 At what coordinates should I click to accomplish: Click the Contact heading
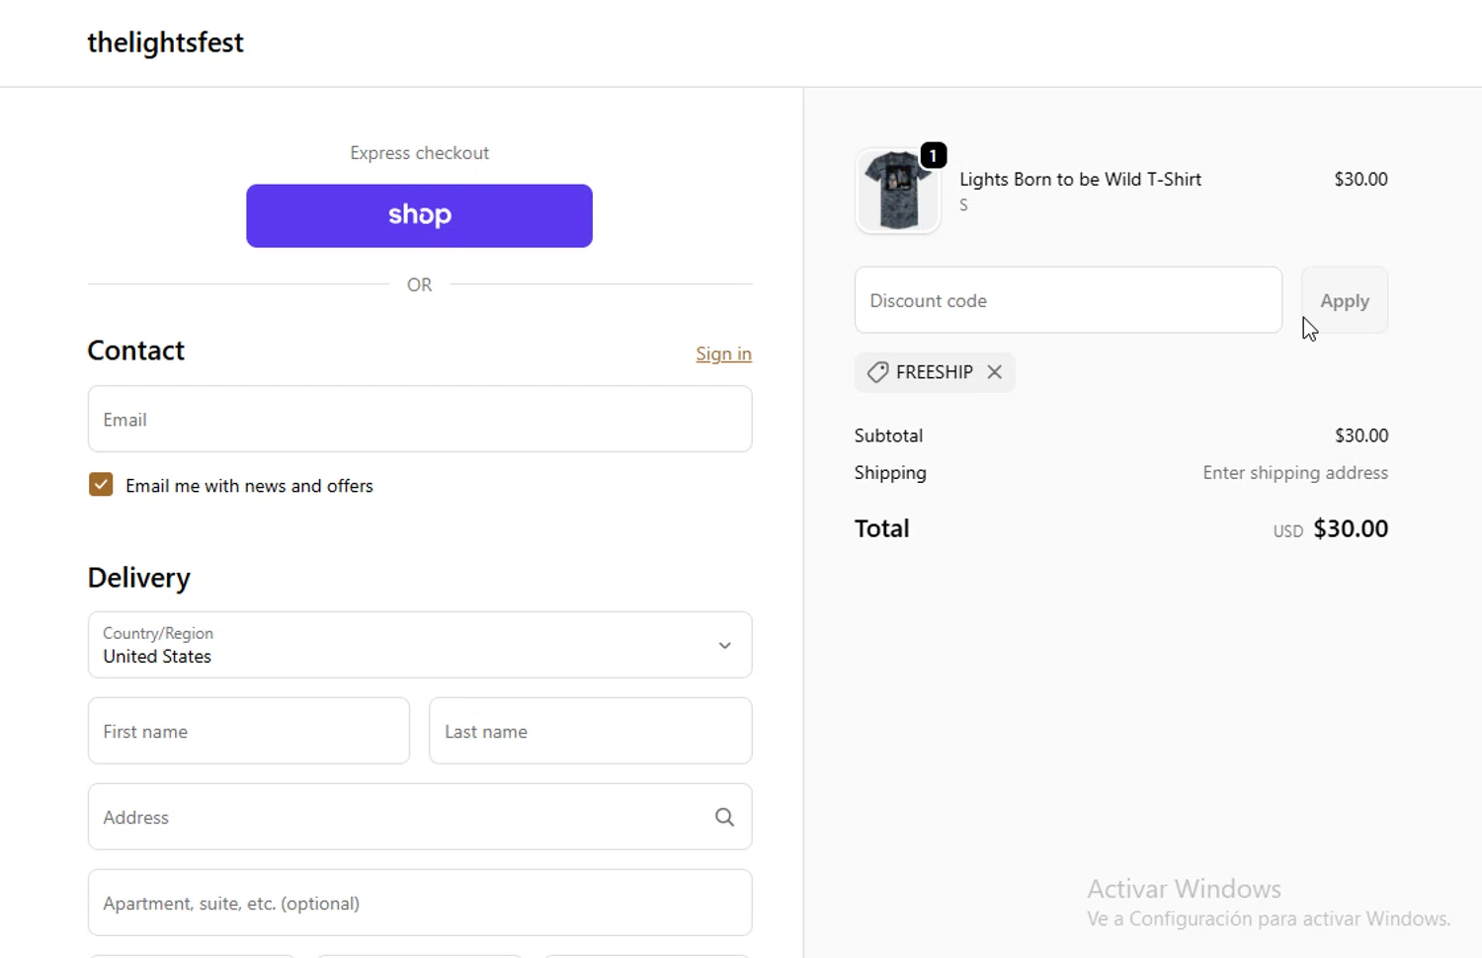tap(135, 351)
